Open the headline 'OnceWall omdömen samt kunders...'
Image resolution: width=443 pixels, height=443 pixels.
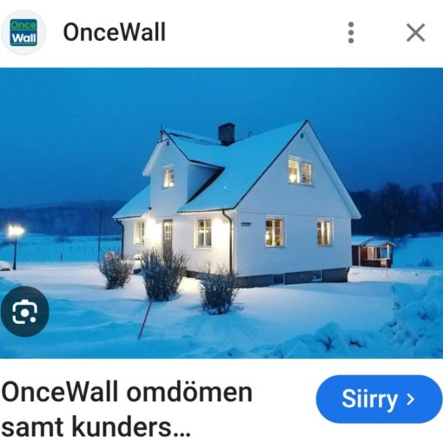[127, 409]
